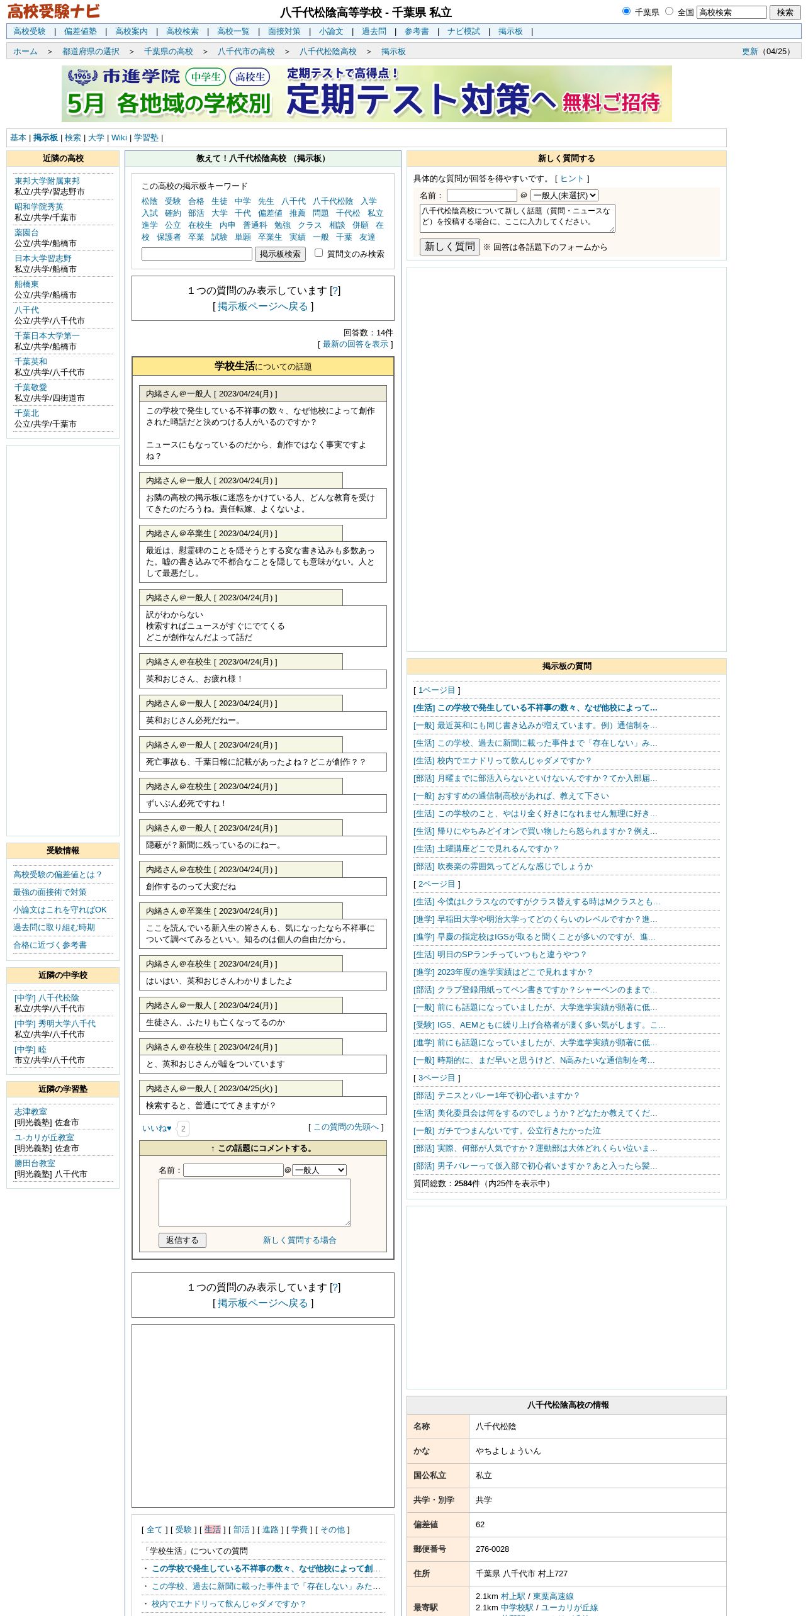
Task: Open 勝田台教室 cram school link
Action: click(x=35, y=1164)
